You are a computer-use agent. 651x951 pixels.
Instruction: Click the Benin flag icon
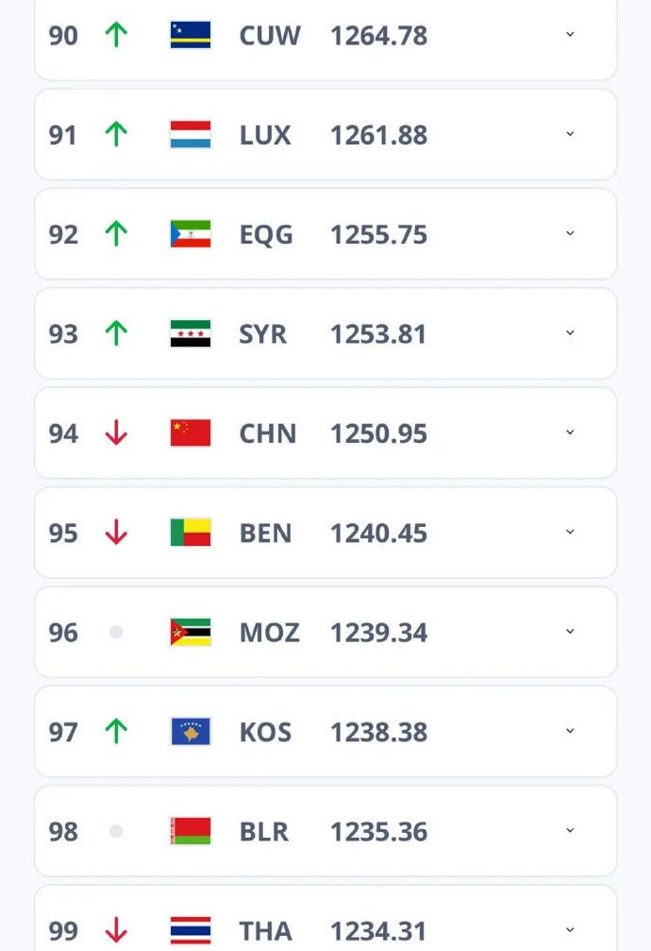pos(191,533)
